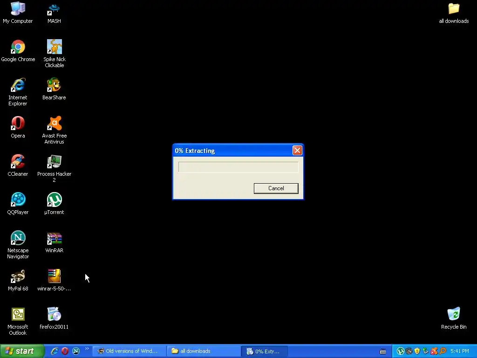Image resolution: width=477 pixels, height=358 pixels.
Task: Open the My Computer desktop icon
Action: tap(18, 13)
